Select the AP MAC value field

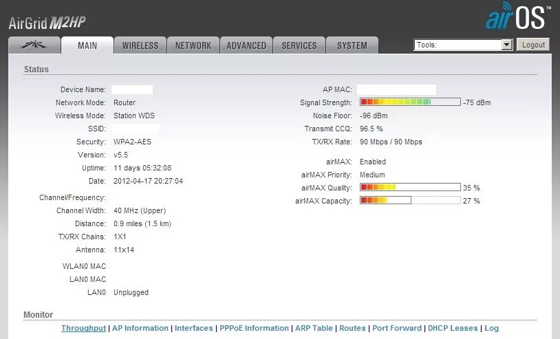396,89
